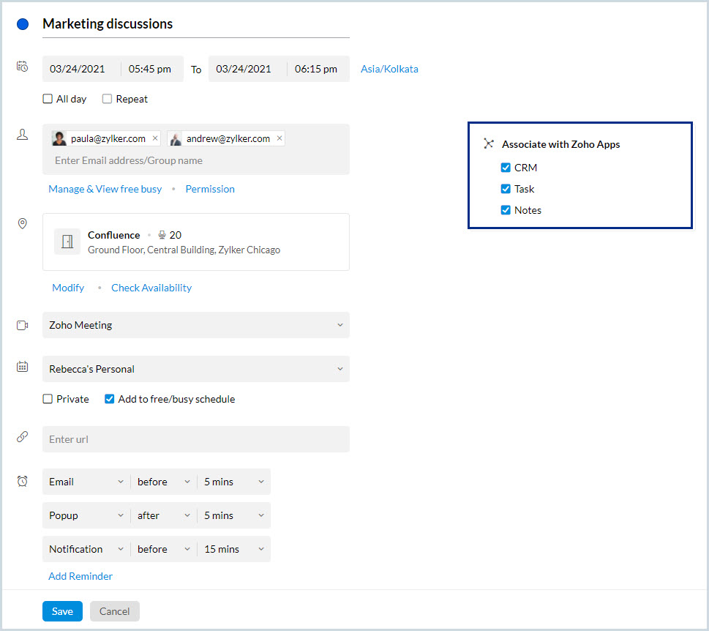Remove andrew@zylker.com attendee chip
Image resolution: width=709 pixels, height=631 pixels.
(280, 138)
